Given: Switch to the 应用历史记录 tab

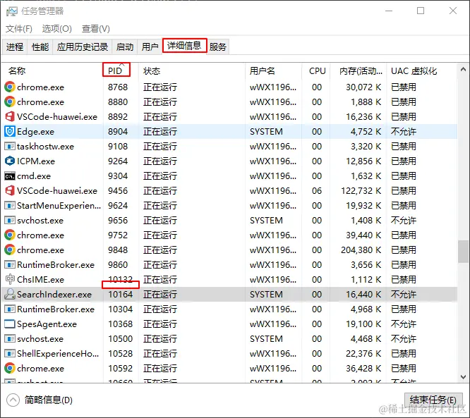Looking at the screenshot, I should click(x=83, y=47).
